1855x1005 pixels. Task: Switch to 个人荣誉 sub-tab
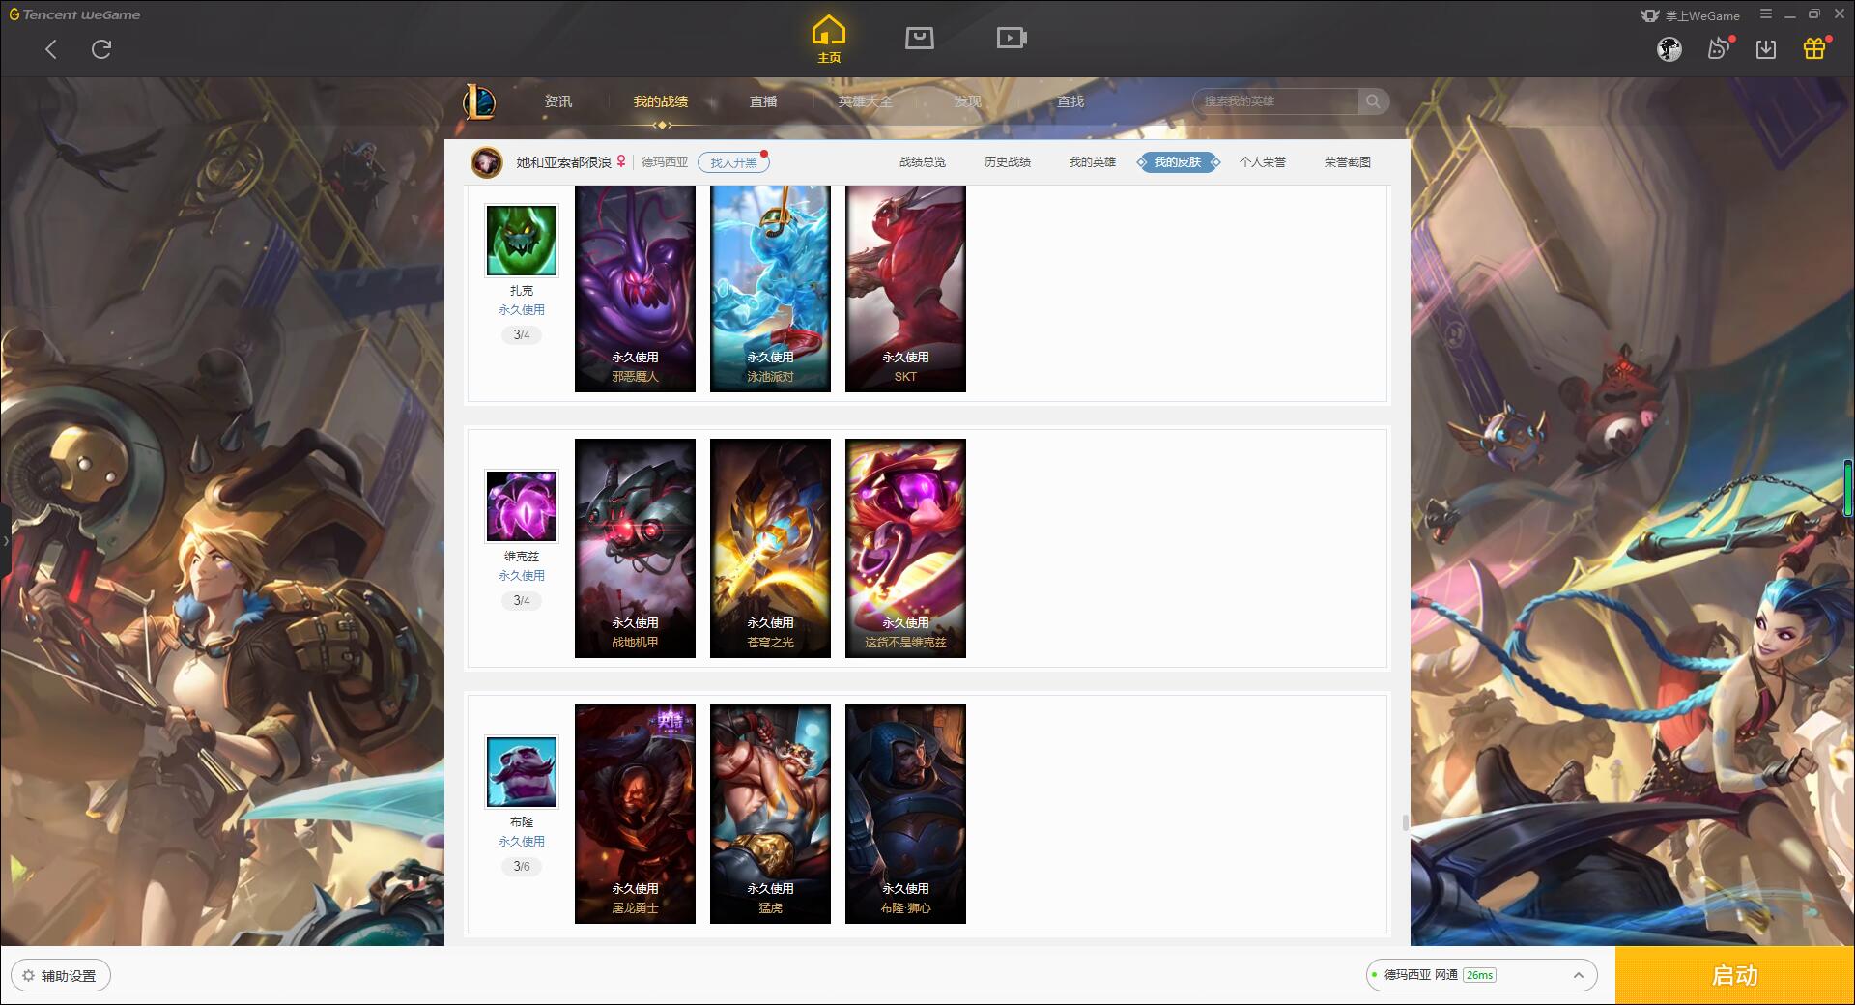pyautogui.click(x=1263, y=162)
